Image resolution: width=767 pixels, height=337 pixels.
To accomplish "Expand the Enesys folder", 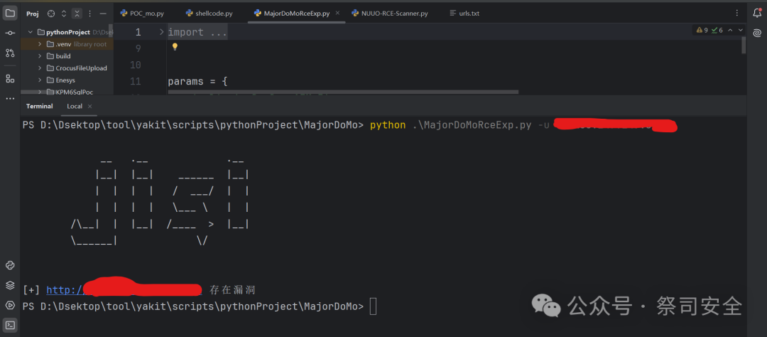I will pos(40,80).
